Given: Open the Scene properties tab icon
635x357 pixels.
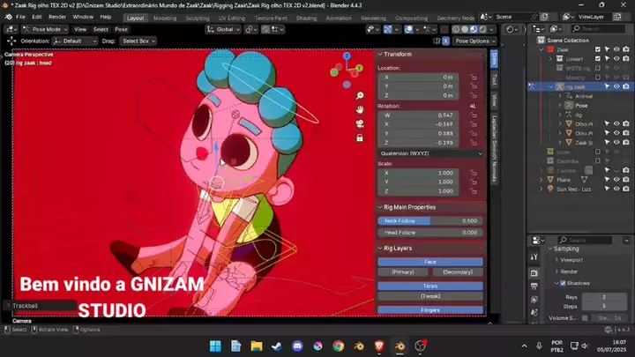Looking at the screenshot, I should point(534,312).
